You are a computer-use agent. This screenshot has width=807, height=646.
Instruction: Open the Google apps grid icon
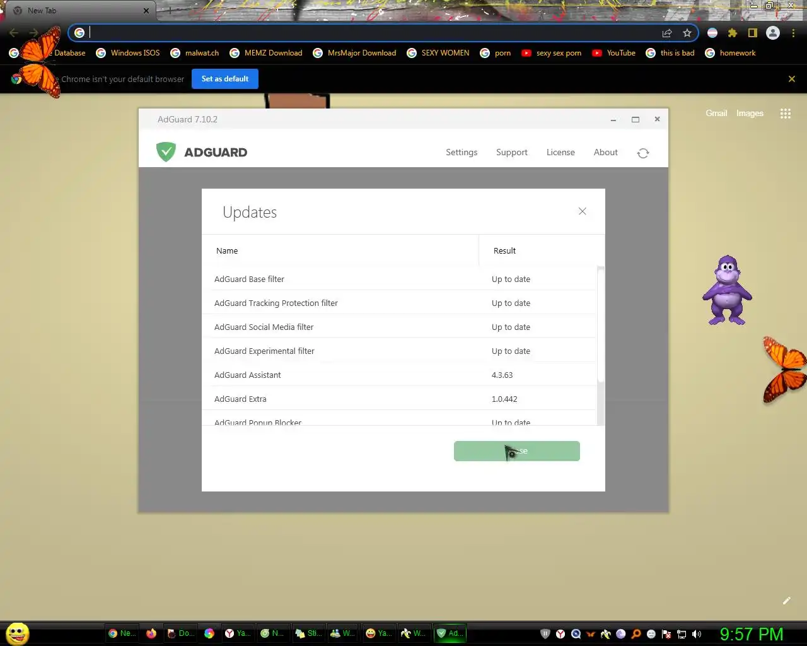[x=786, y=114]
